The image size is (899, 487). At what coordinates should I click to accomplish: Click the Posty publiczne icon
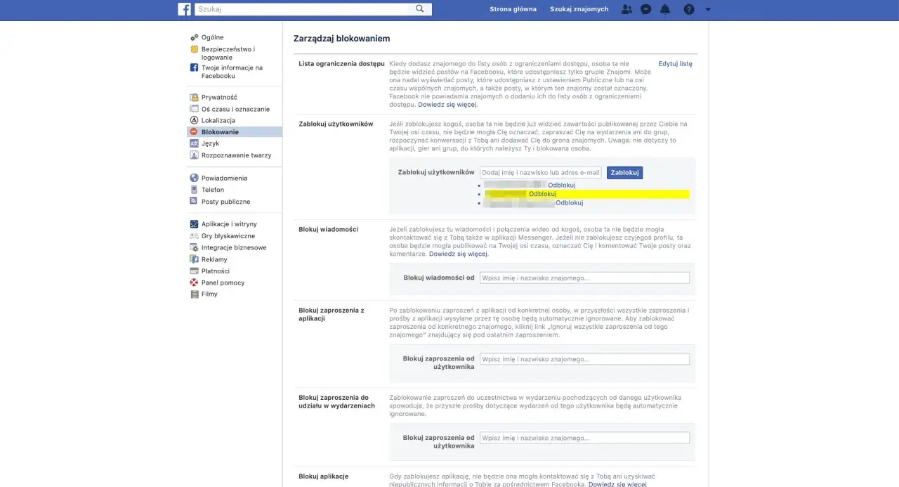[x=195, y=202]
